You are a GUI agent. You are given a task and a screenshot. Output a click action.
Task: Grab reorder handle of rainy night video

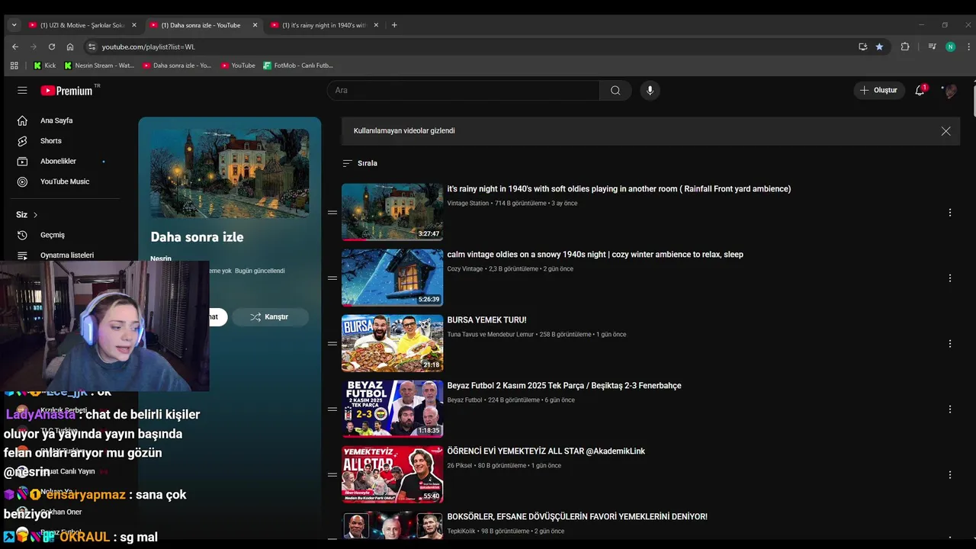coord(332,213)
